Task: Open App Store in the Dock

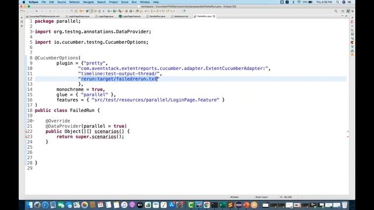Action: coord(171,205)
